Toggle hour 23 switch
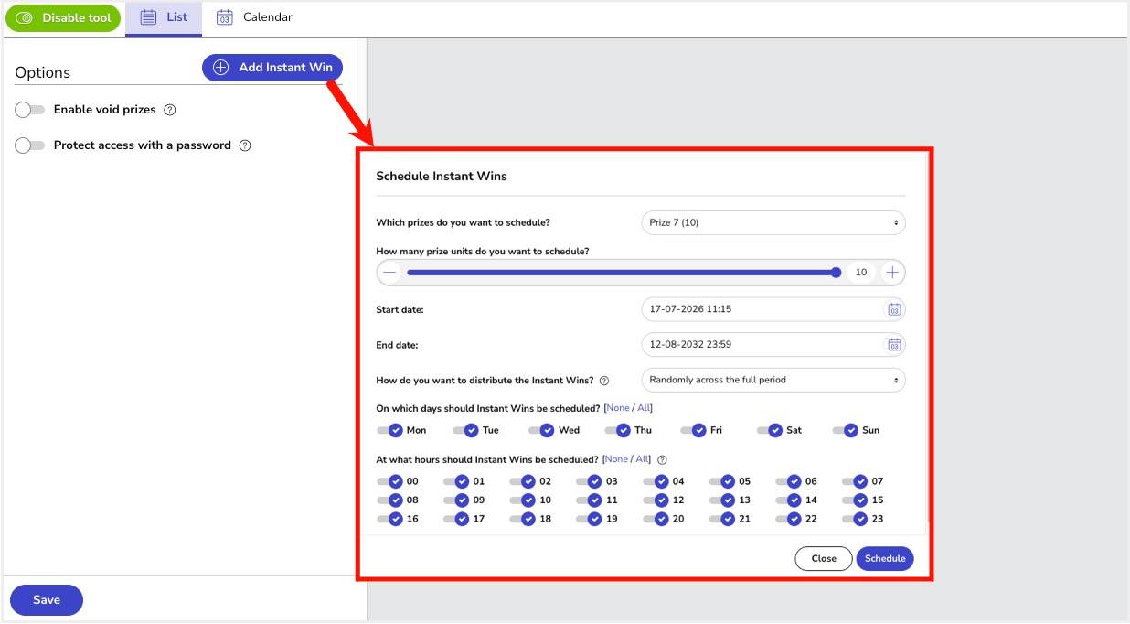The image size is (1130, 624). (x=855, y=519)
